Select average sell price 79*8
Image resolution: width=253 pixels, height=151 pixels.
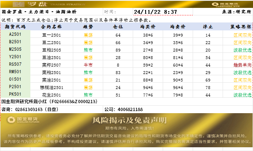click(178, 95)
